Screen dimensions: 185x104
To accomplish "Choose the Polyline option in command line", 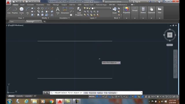I will [x=92, y=93].
